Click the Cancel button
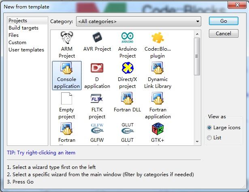The width and height of the screenshot is (249, 192). click(223, 34)
